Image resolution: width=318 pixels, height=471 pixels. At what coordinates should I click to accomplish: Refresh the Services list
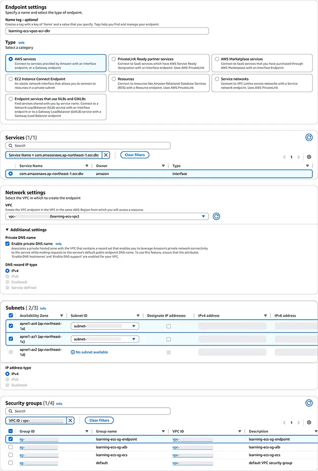coord(309,137)
